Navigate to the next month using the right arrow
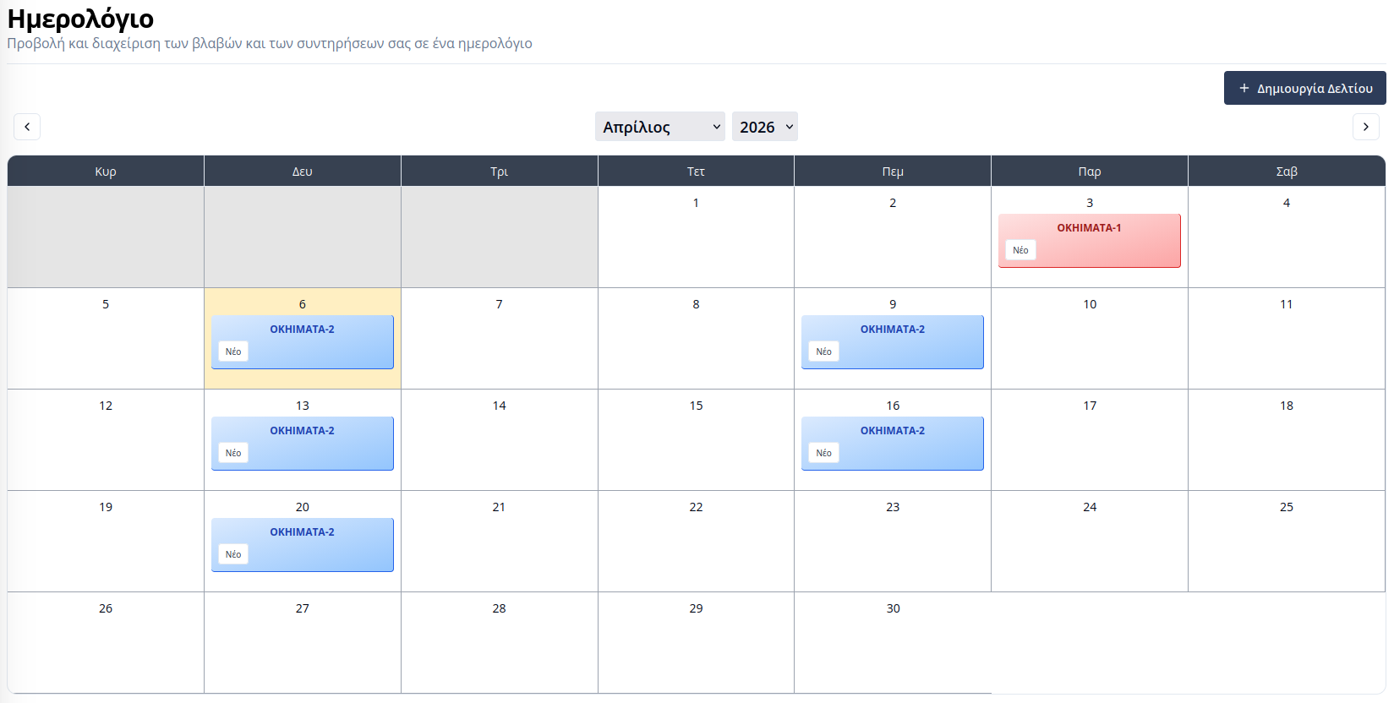Image resolution: width=1394 pixels, height=703 pixels. tap(1365, 126)
